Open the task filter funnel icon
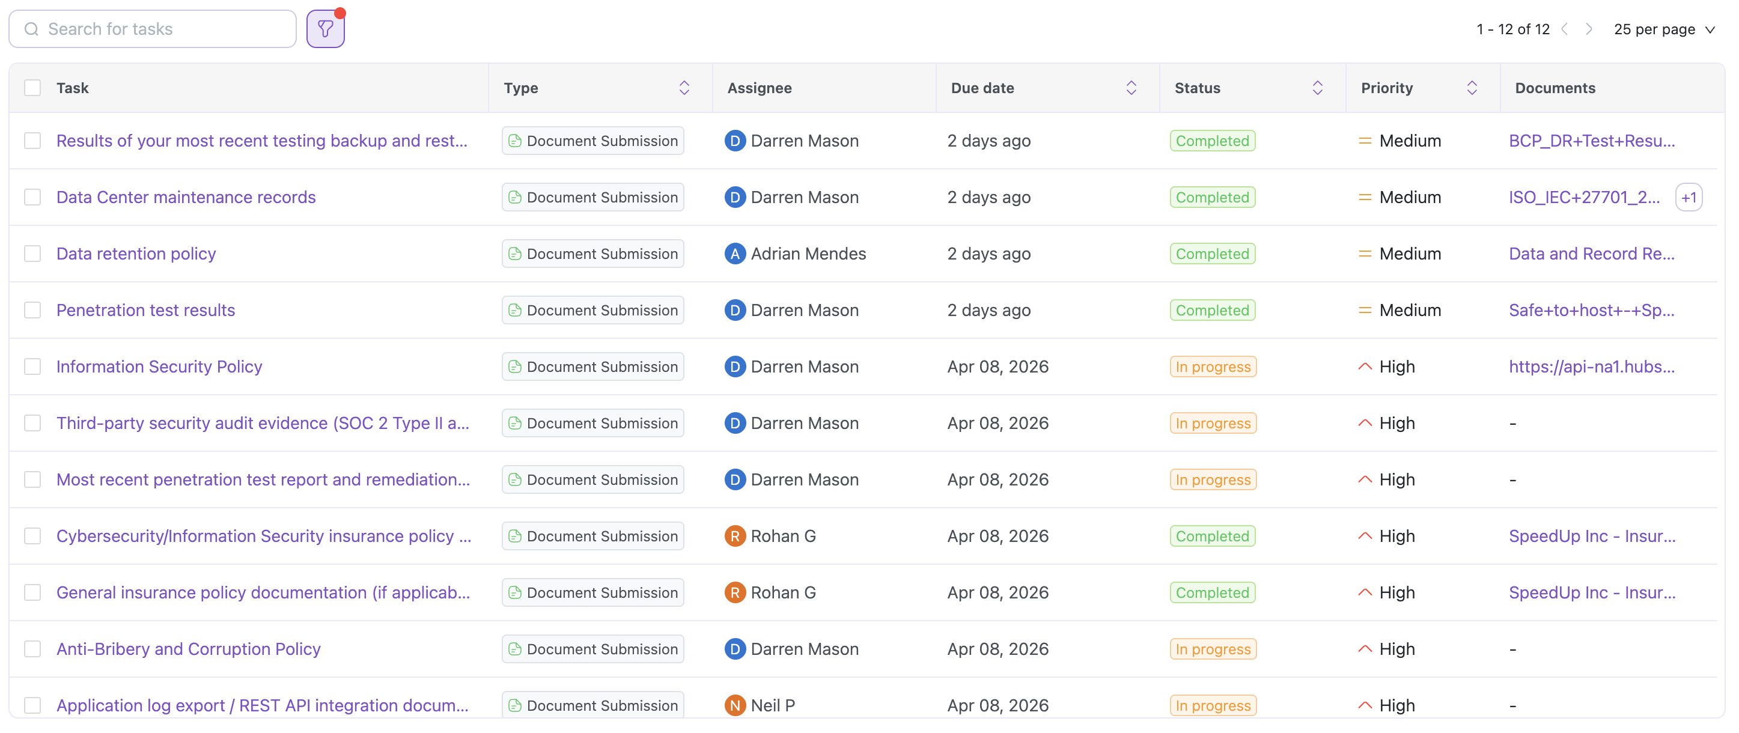This screenshot has width=1739, height=733. pos(326,29)
